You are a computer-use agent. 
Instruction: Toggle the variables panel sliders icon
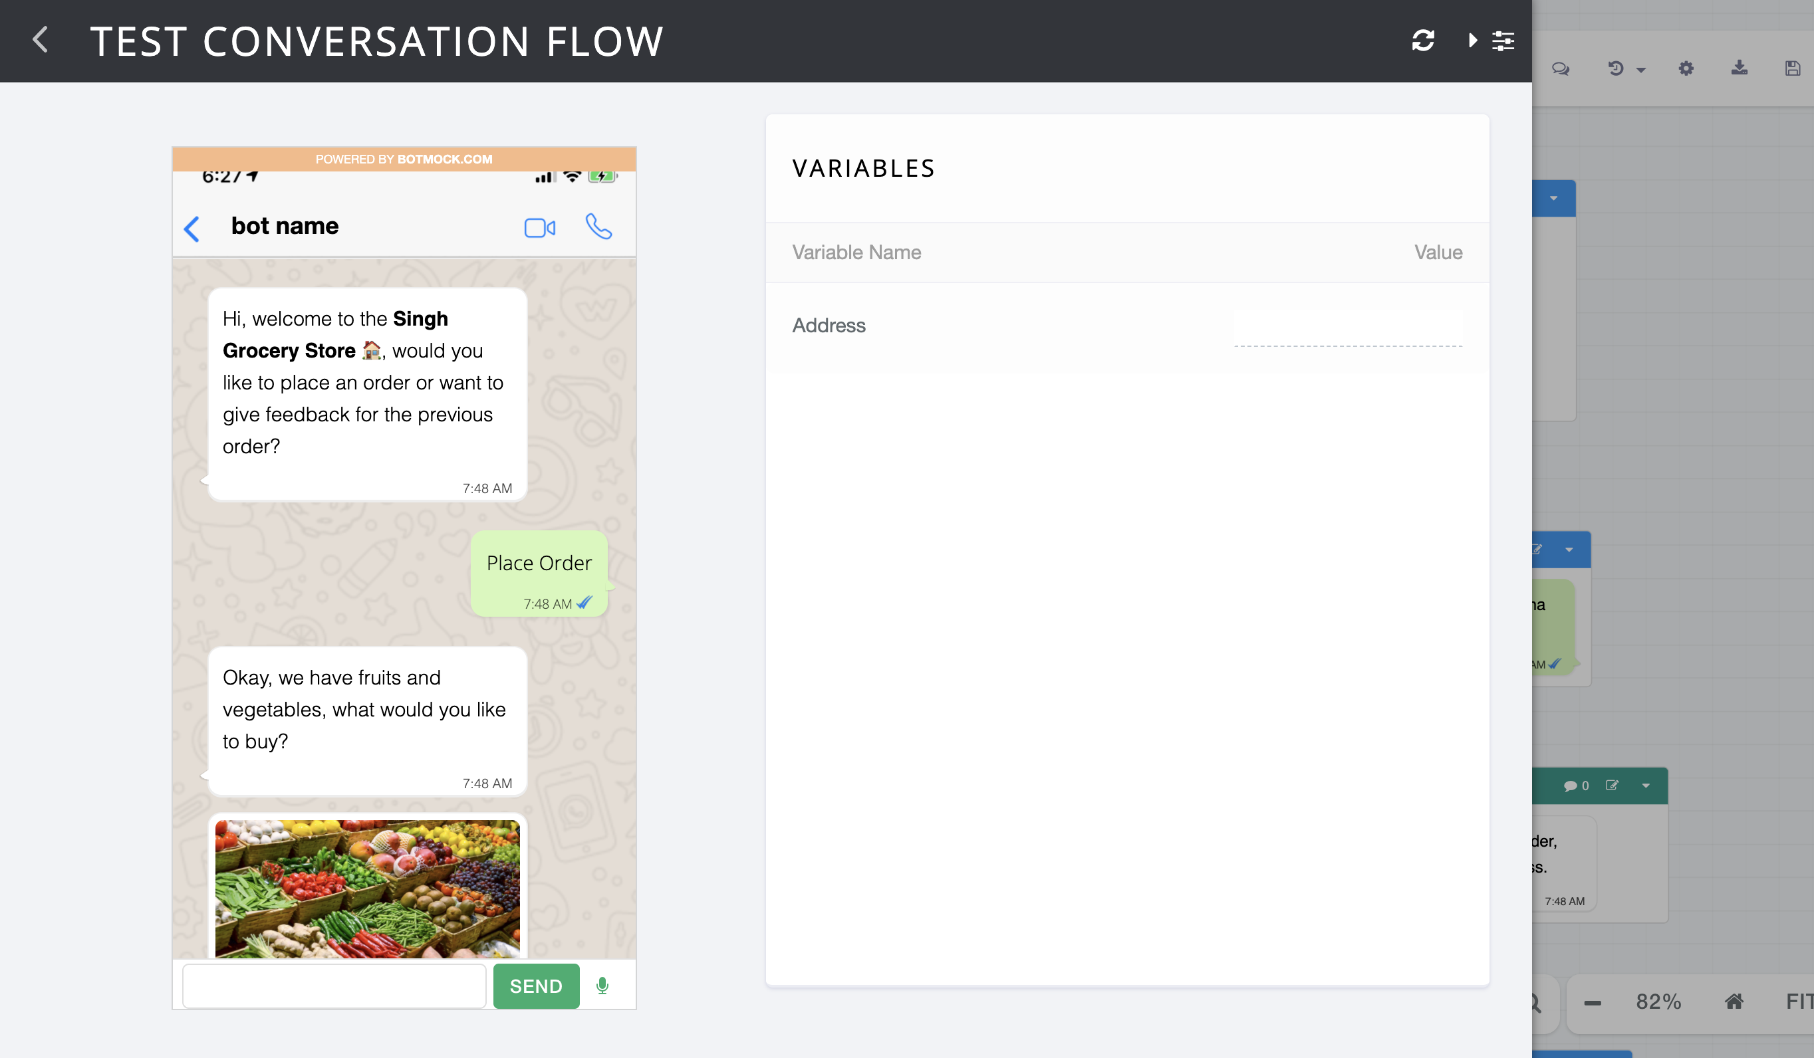tap(1501, 41)
